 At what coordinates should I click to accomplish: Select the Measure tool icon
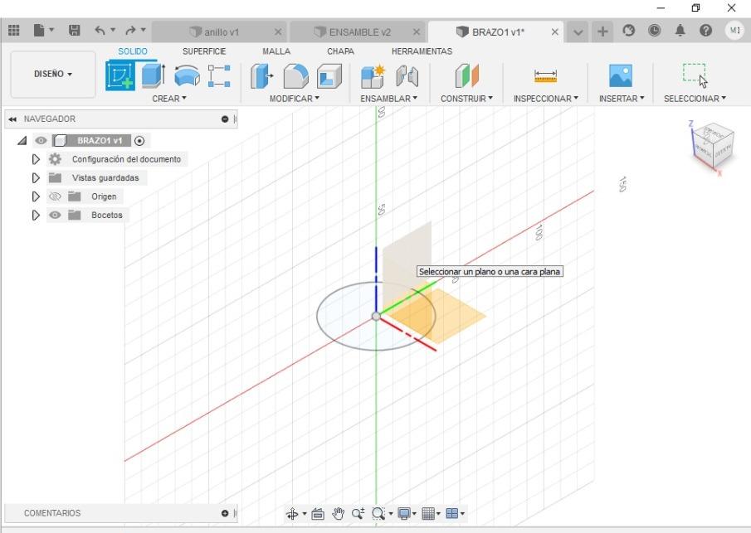coord(545,76)
